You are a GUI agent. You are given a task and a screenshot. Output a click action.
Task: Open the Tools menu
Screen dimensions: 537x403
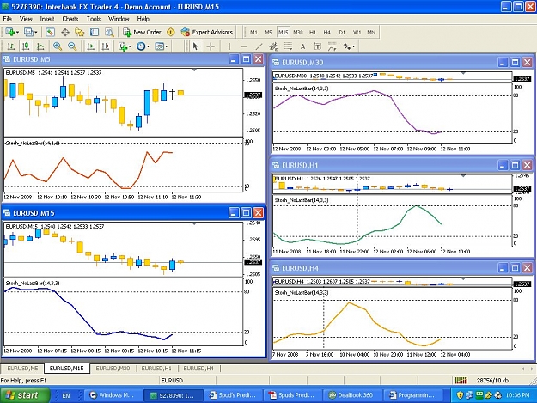click(x=93, y=19)
